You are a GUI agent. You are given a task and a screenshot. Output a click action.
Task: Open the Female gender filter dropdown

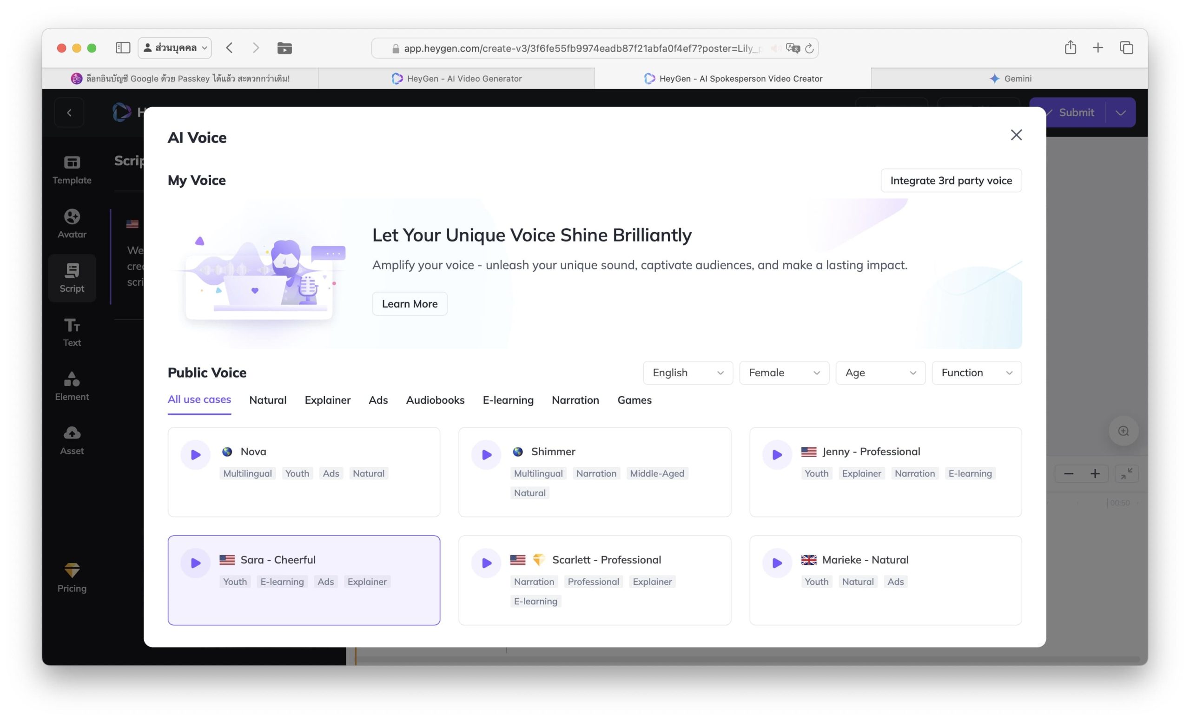click(x=783, y=373)
